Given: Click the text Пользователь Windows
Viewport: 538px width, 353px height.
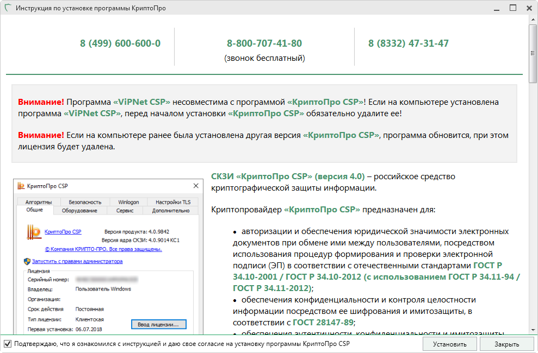Looking at the screenshot, I should (x=103, y=289).
